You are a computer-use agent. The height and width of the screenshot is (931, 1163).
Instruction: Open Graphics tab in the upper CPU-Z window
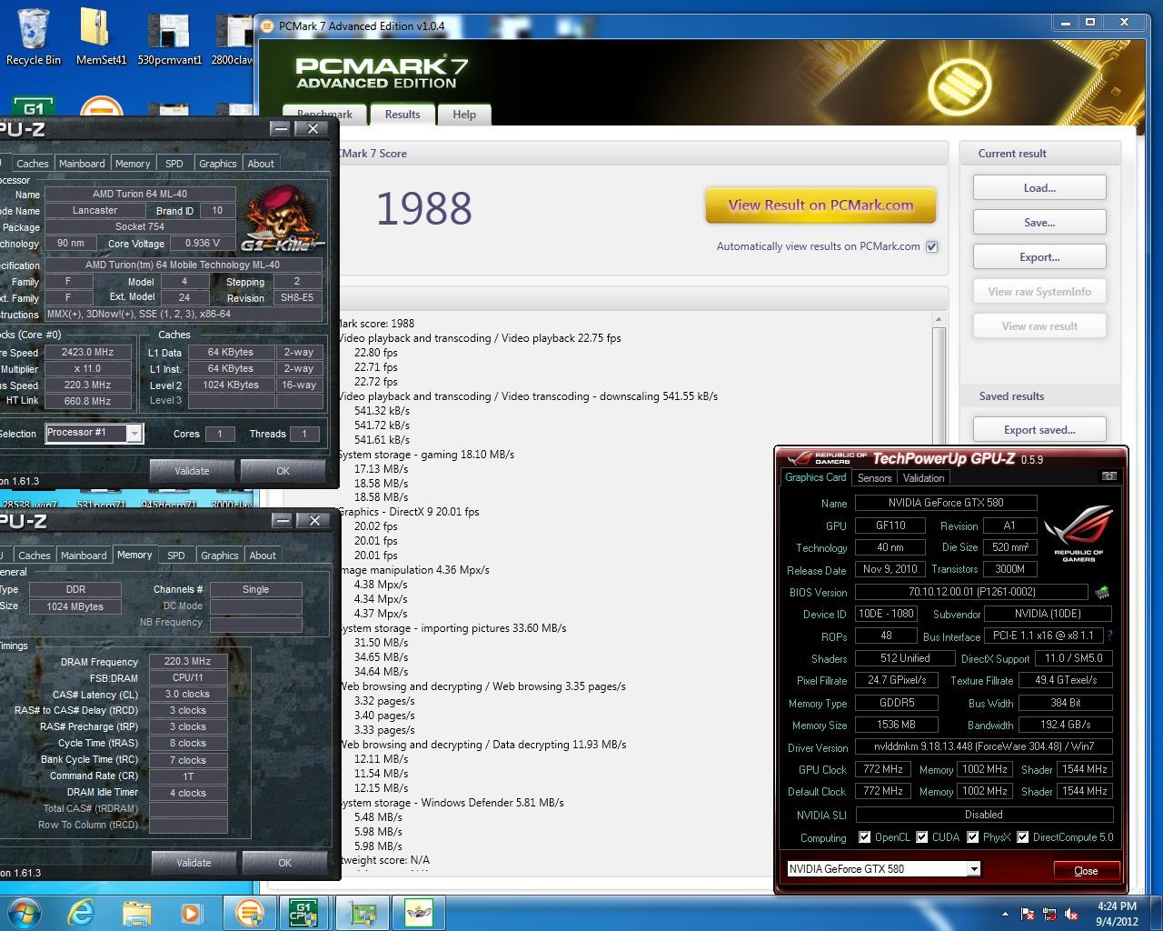coord(218,164)
